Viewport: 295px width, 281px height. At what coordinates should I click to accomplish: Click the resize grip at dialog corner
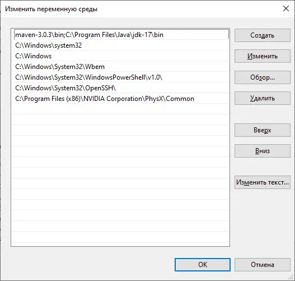point(292,278)
